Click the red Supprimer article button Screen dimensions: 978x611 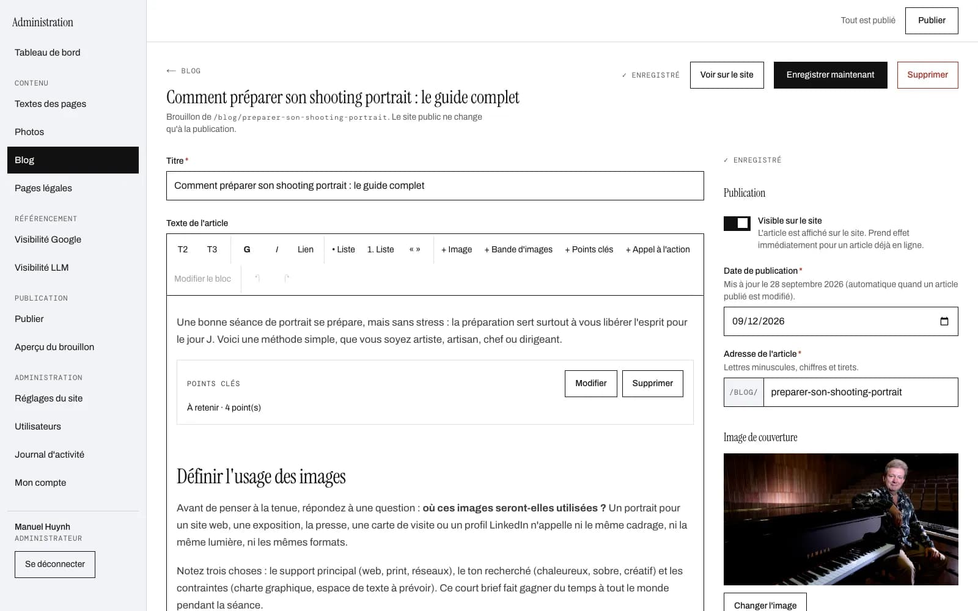click(x=927, y=75)
